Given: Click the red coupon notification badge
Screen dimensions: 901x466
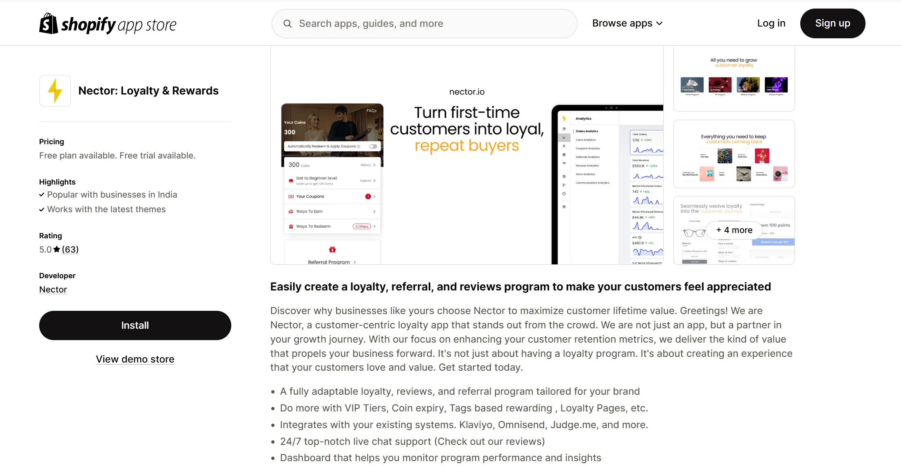Looking at the screenshot, I should click(368, 196).
